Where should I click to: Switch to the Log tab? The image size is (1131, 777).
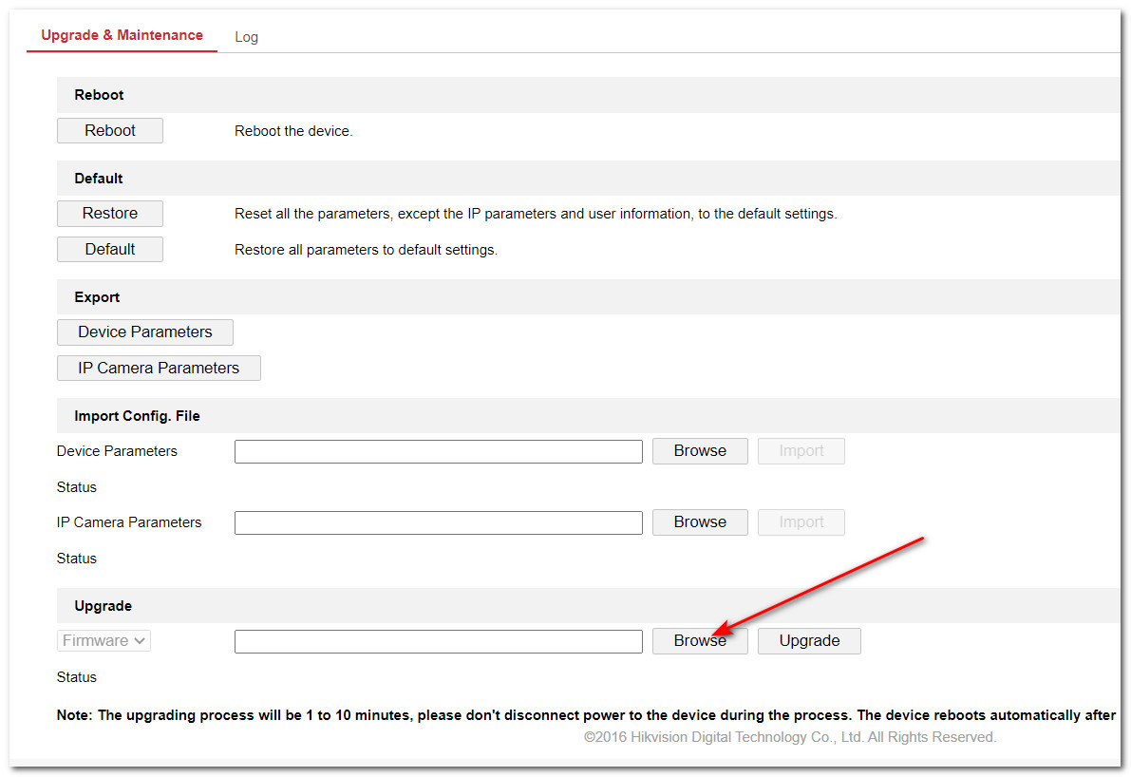pyautogui.click(x=246, y=37)
